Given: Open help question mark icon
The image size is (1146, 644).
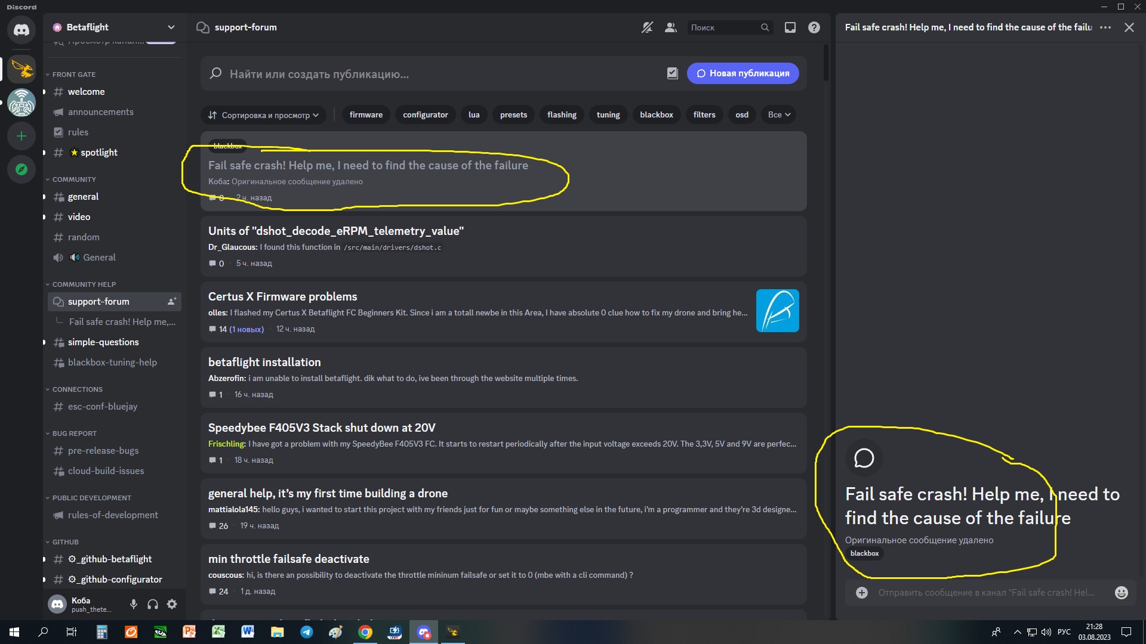Looking at the screenshot, I should tap(814, 27).
